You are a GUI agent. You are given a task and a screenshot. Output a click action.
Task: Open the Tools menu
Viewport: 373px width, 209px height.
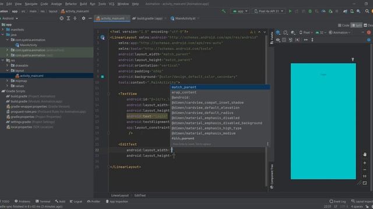102,4
